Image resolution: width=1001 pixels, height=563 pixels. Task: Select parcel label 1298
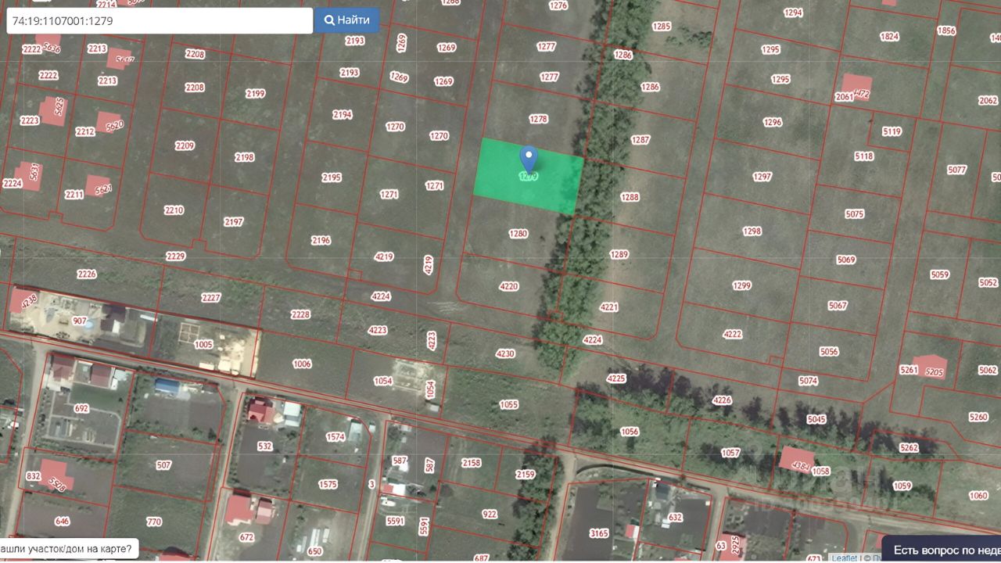coord(752,231)
